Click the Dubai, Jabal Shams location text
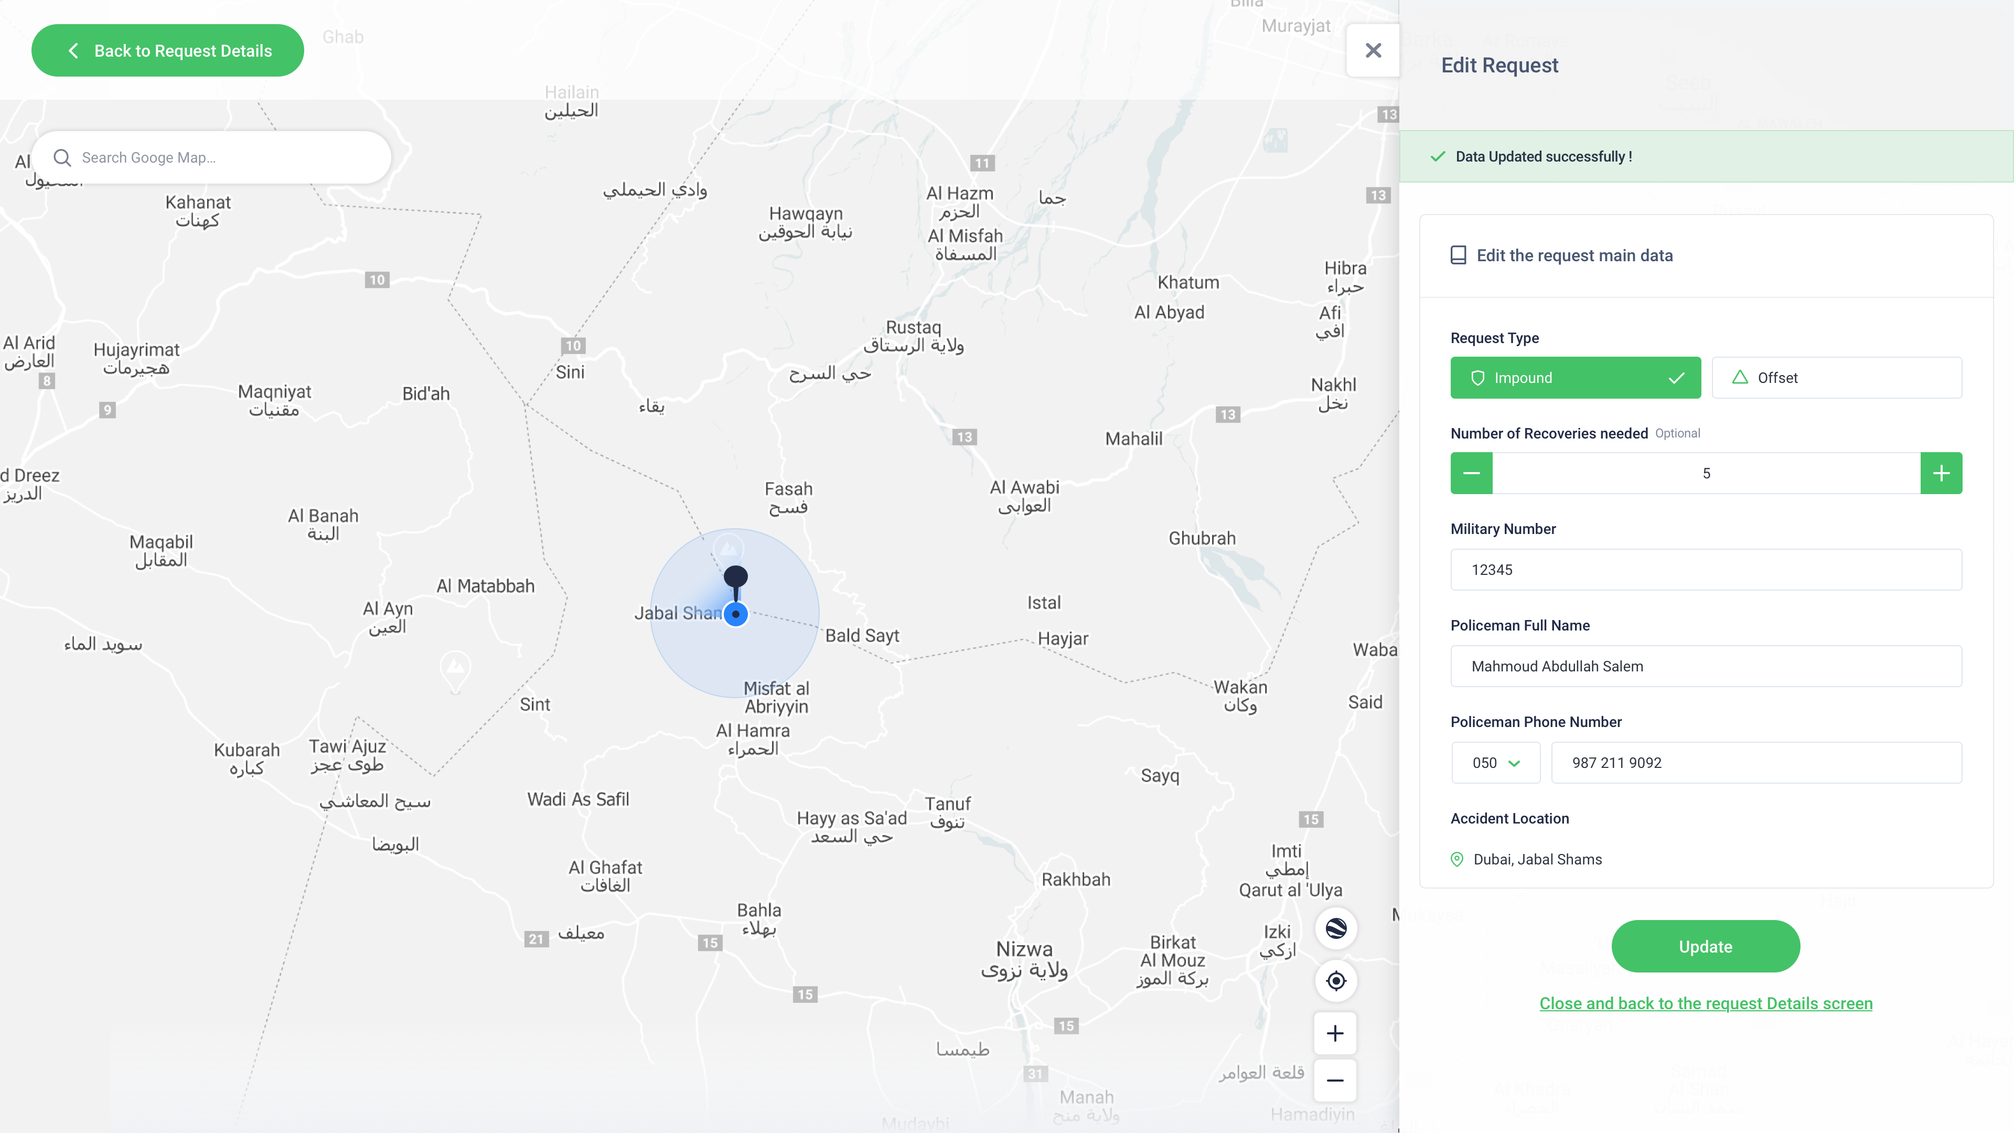 pyautogui.click(x=1538, y=859)
